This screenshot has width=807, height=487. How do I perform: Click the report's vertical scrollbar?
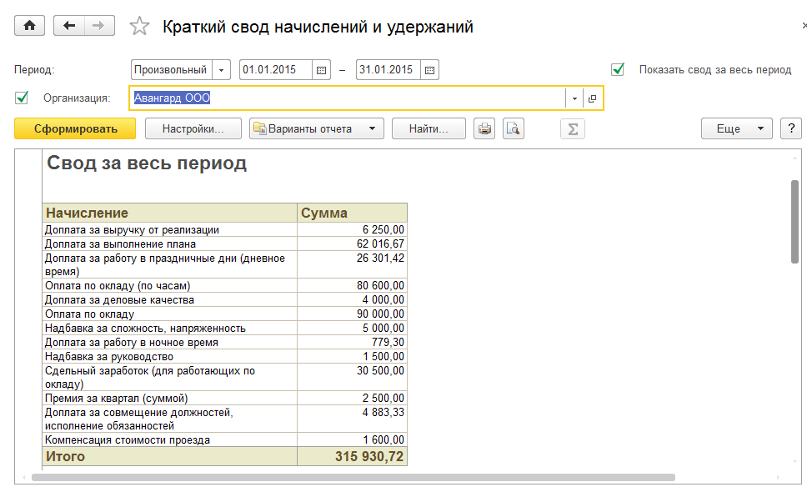[x=794, y=221]
